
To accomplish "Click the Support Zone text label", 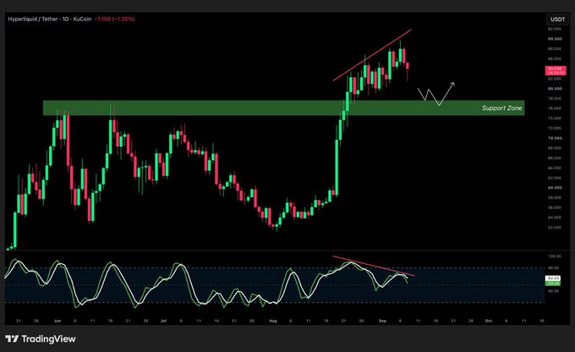I will [x=501, y=108].
